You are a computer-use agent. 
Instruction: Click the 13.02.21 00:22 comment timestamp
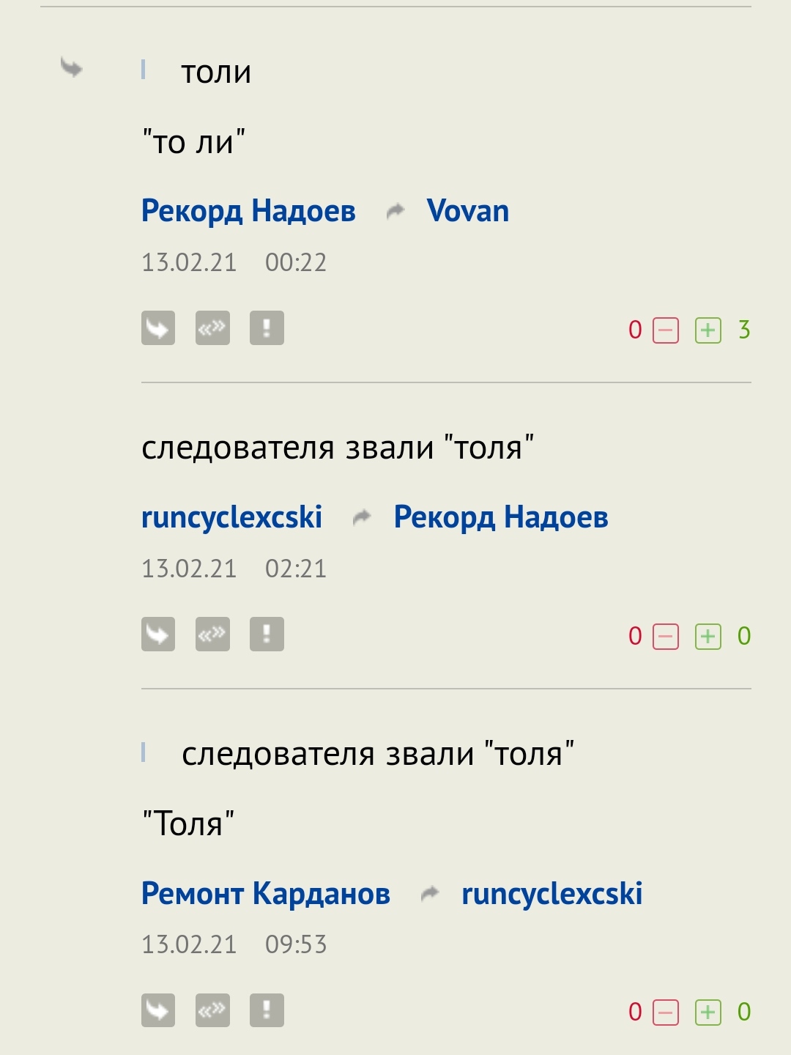pos(233,262)
